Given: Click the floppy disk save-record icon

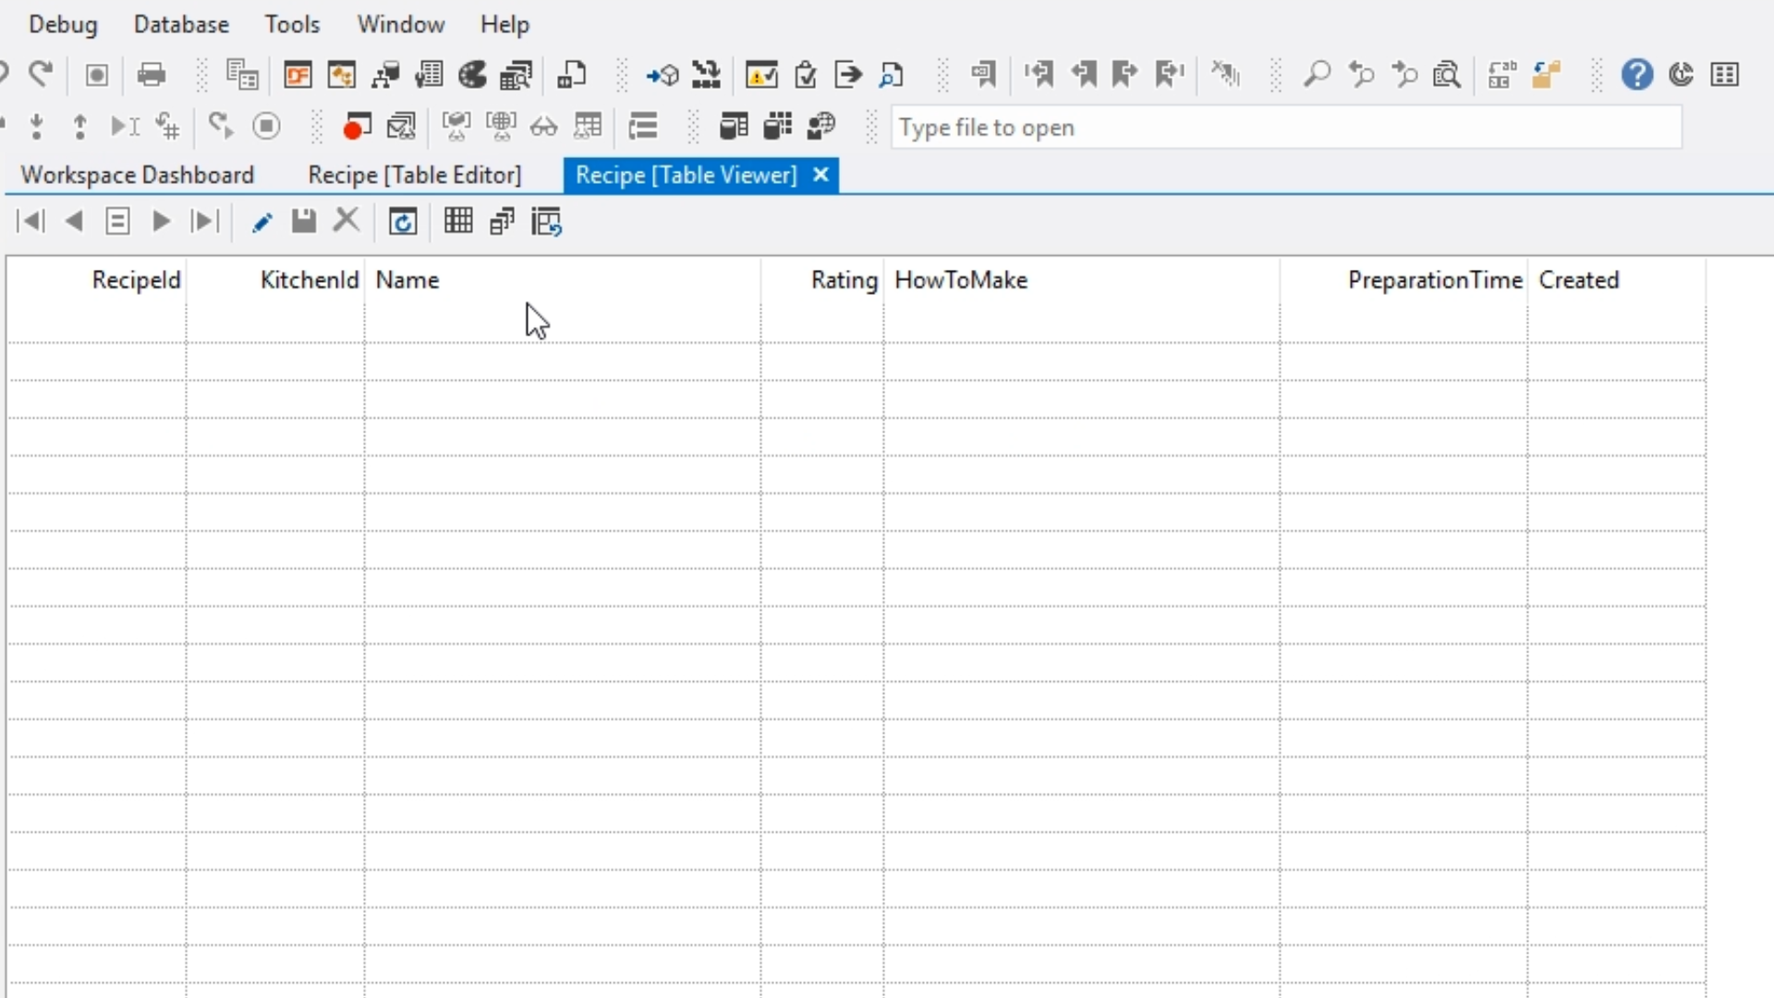Looking at the screenshot, I should (304, 221).
